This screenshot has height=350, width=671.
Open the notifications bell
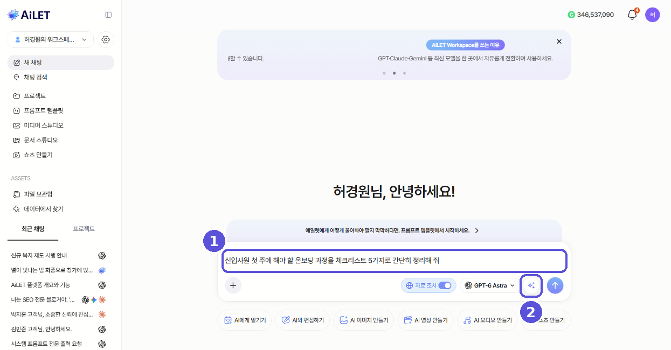(x=632, y=15)
